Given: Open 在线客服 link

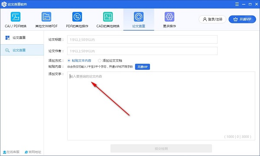Looking at the screenshot, I should [11, 152].
